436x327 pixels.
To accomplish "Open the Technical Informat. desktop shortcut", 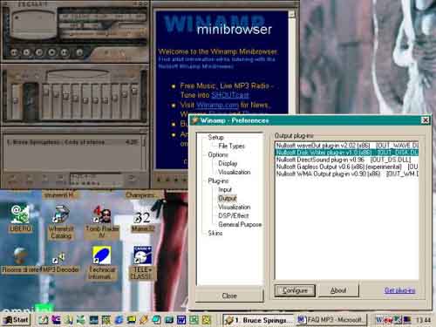I will point(101,263).
